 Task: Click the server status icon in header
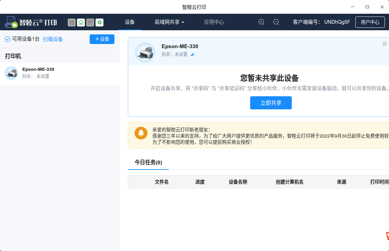pyautogui.click(x=71, y=22)
